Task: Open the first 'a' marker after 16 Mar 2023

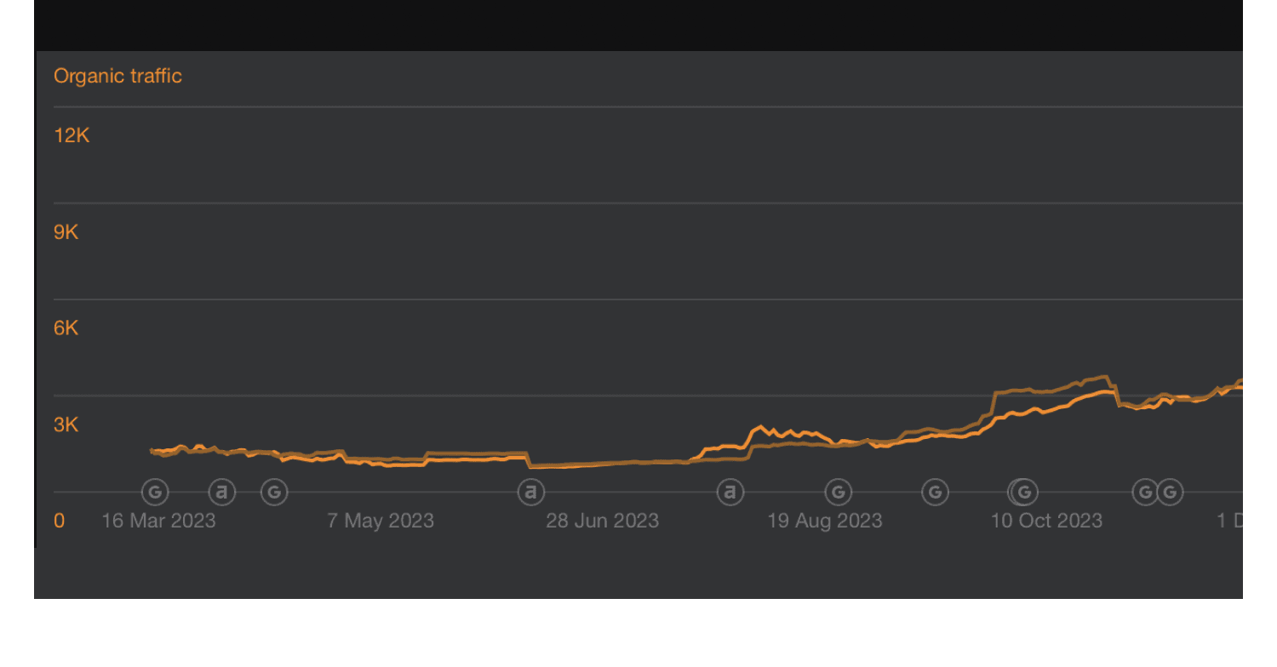Action: [222, 492]
